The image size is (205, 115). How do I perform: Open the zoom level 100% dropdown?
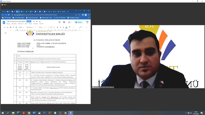(21, 27)
